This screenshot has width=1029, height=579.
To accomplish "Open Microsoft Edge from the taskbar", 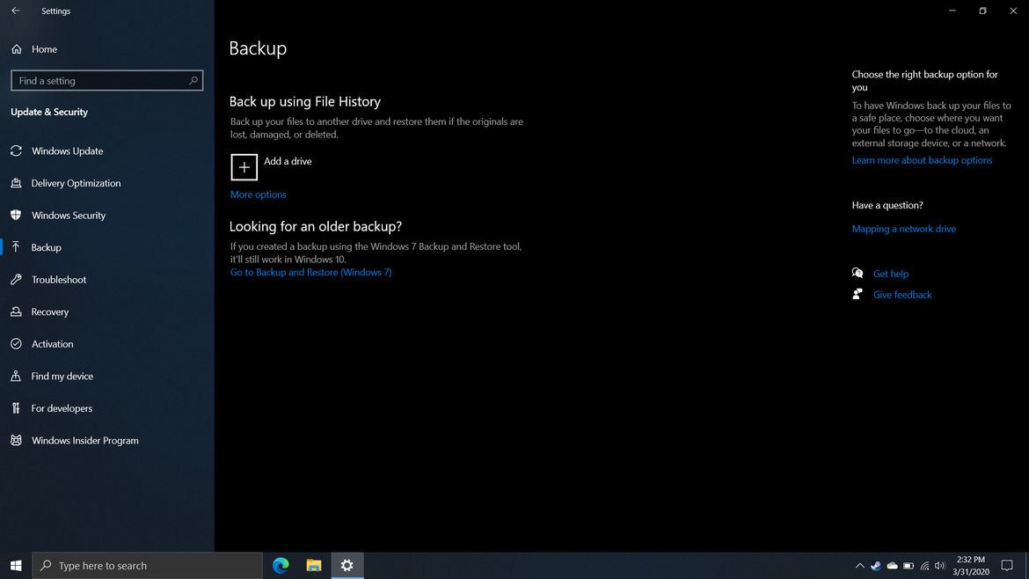I will pos(281,565).
